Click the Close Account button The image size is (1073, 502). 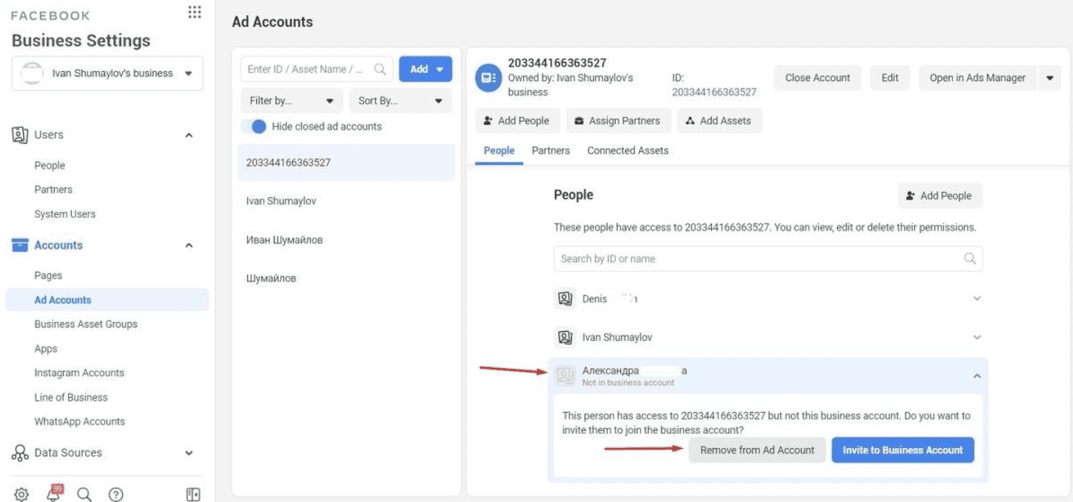coord(817,78)
